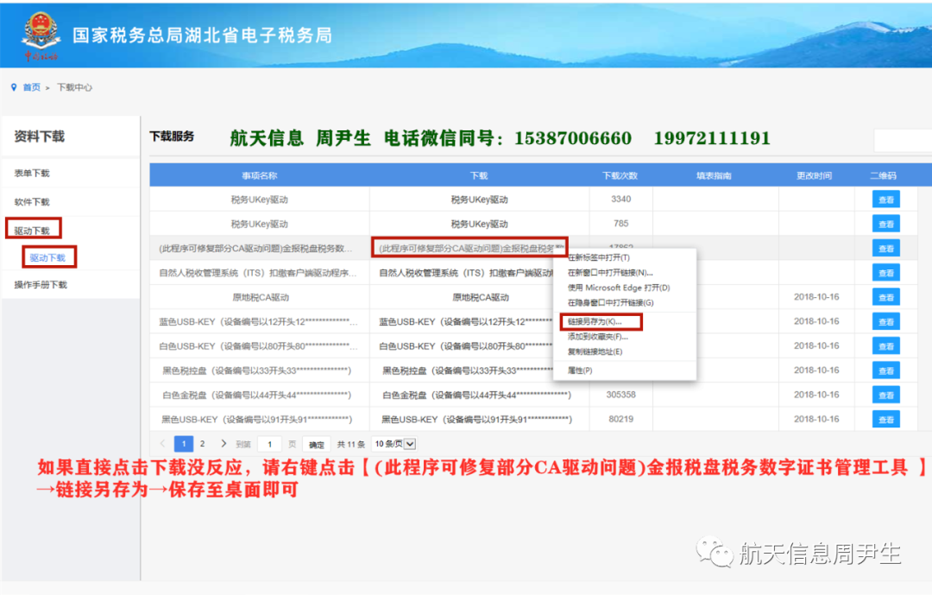
Task: Choose 属性(P) from context menu
Action: [580, 370]
